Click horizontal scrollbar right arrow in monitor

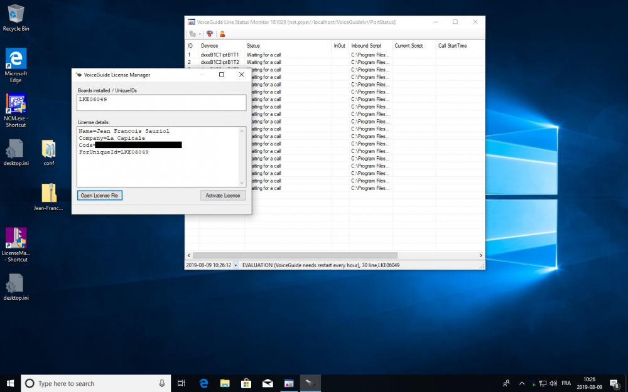(x=480, y=255)
